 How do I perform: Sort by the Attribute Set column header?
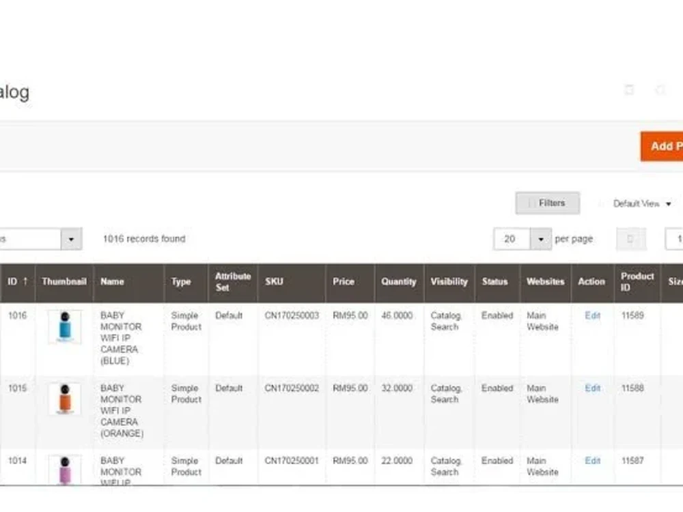pos(233,282)
